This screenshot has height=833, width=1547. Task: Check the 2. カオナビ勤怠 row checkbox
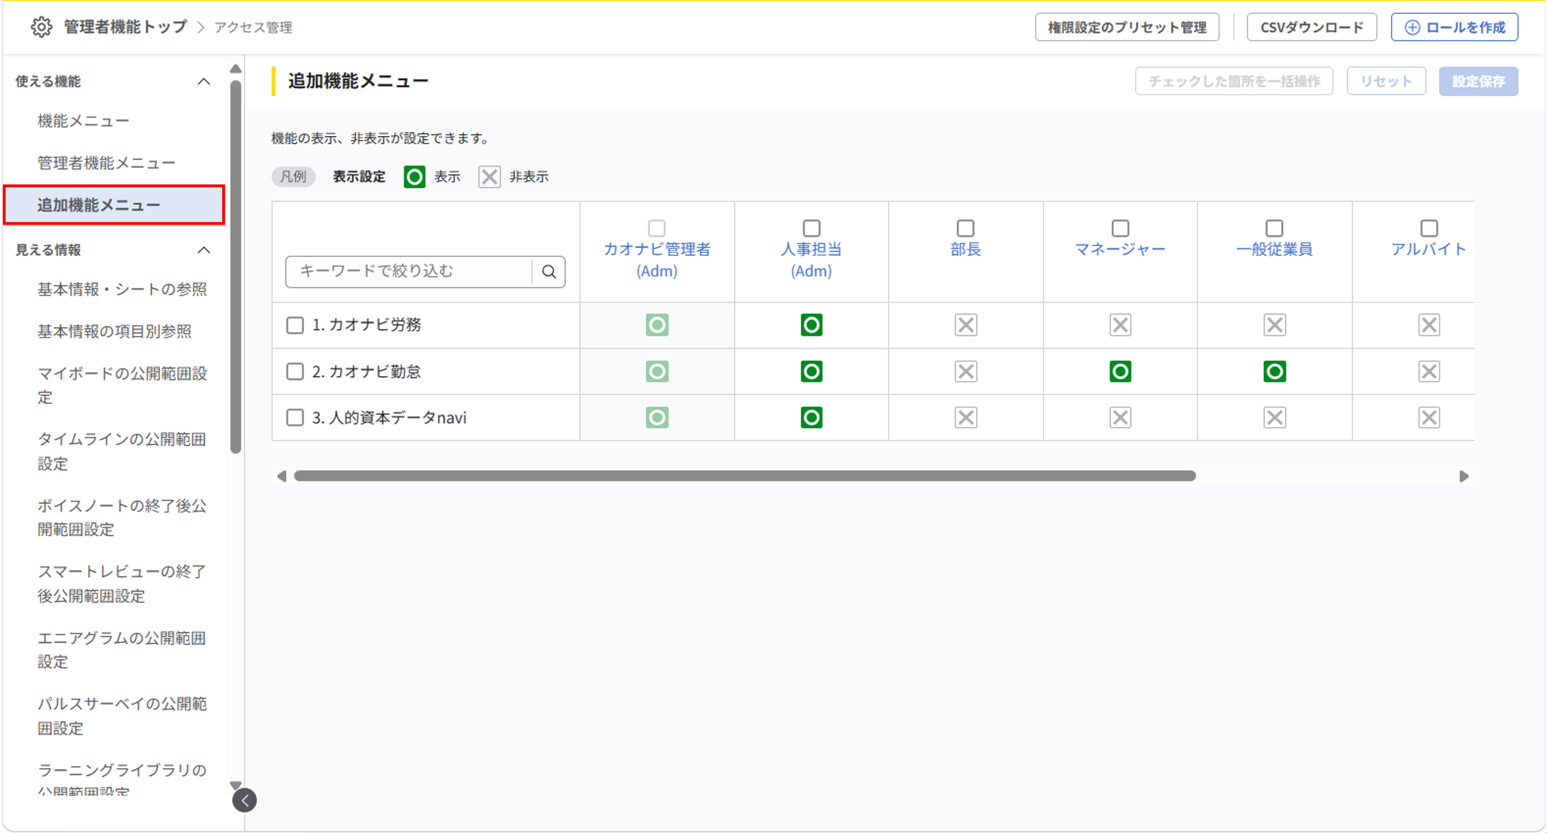295,371
